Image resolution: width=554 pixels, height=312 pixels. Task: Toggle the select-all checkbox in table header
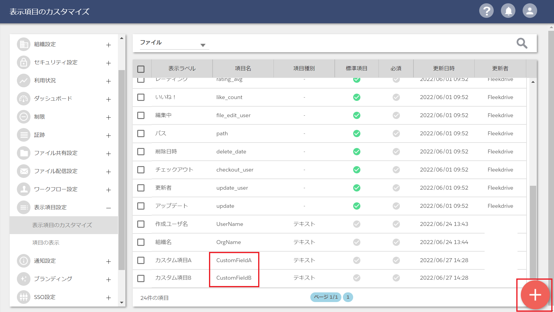(141, 69)
